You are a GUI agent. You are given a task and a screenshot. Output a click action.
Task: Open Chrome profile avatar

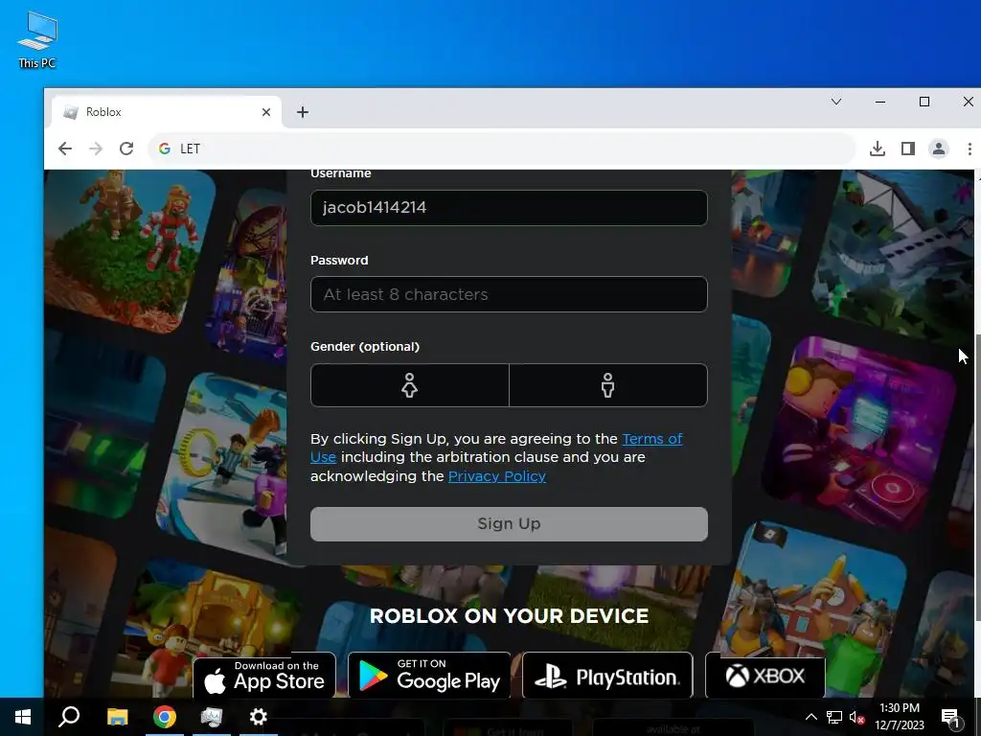(x=939, y=149)
